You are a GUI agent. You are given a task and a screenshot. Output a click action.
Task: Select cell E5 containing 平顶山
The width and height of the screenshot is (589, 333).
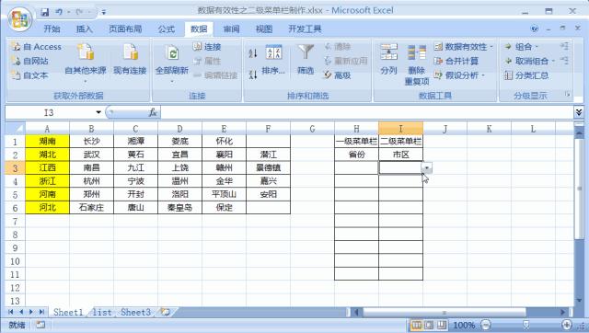click(224, 194)
